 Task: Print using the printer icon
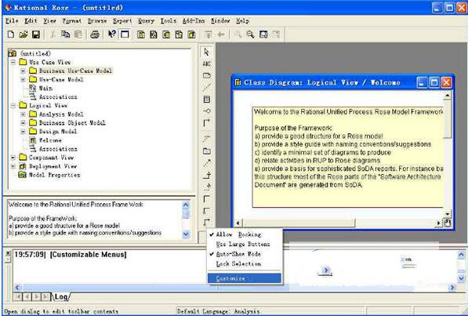pyautogui.click(x=95, y=35)
